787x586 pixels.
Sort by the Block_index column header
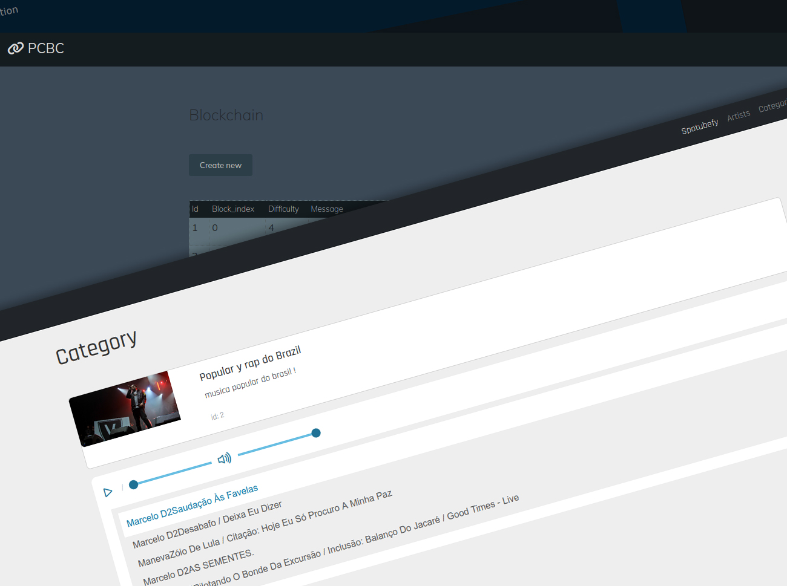[x=232, y=209]
